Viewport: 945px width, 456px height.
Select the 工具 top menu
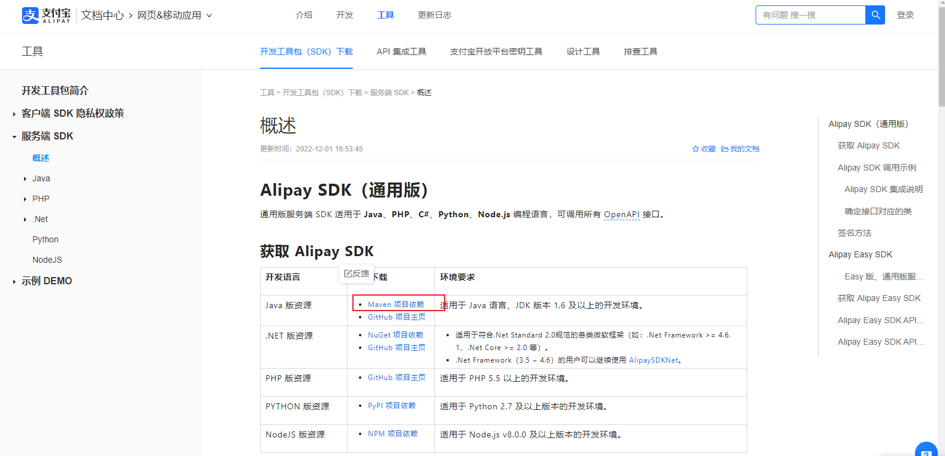pos(385,15)
